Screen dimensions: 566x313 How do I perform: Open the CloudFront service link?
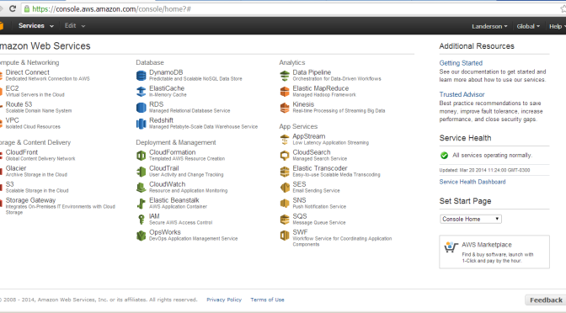tap(22, 152)
